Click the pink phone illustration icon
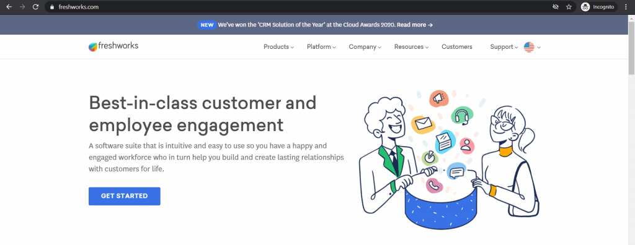The height and width of the screenshot is (245, 635). 433,185
